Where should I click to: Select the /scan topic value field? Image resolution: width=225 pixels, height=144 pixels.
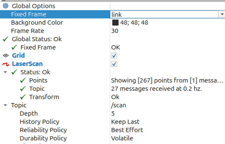(x=118, y=105)
